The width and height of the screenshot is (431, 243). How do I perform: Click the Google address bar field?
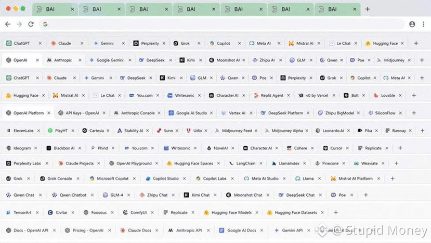[x=222, y=24]
